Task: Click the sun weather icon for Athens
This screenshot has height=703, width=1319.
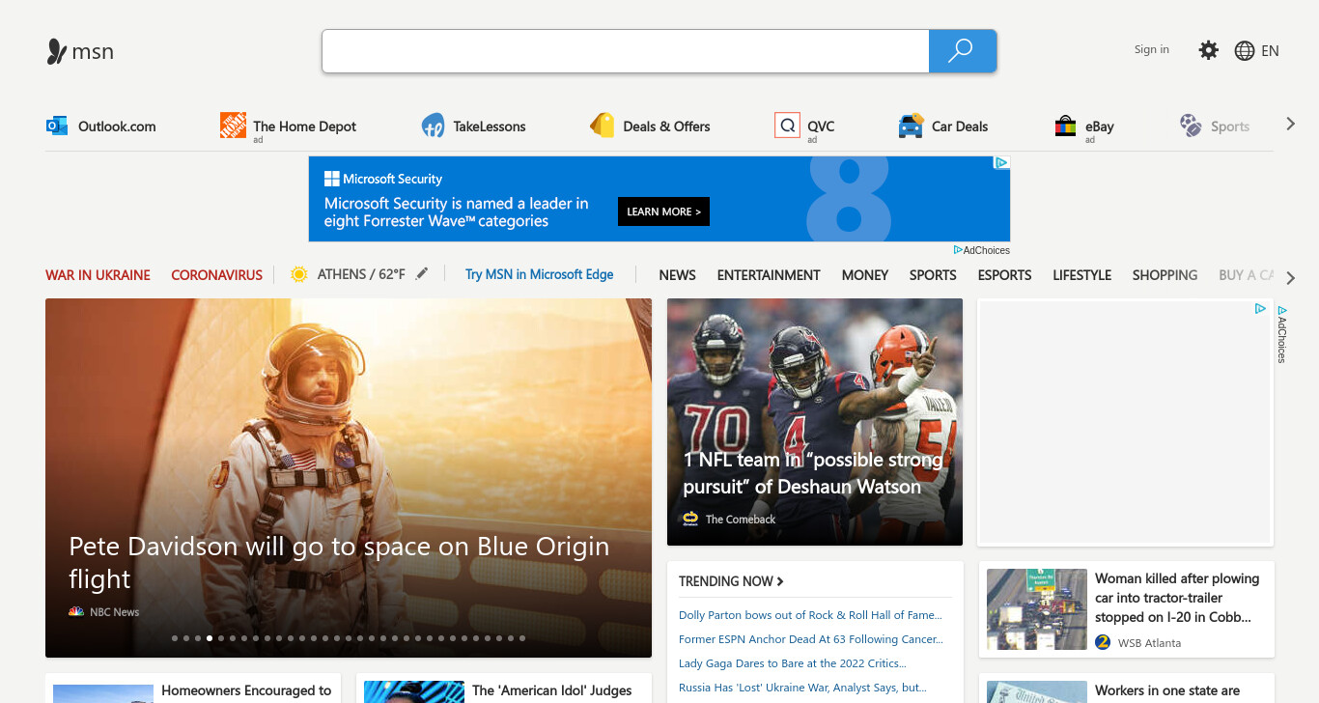Action: [x=299, y=274]
